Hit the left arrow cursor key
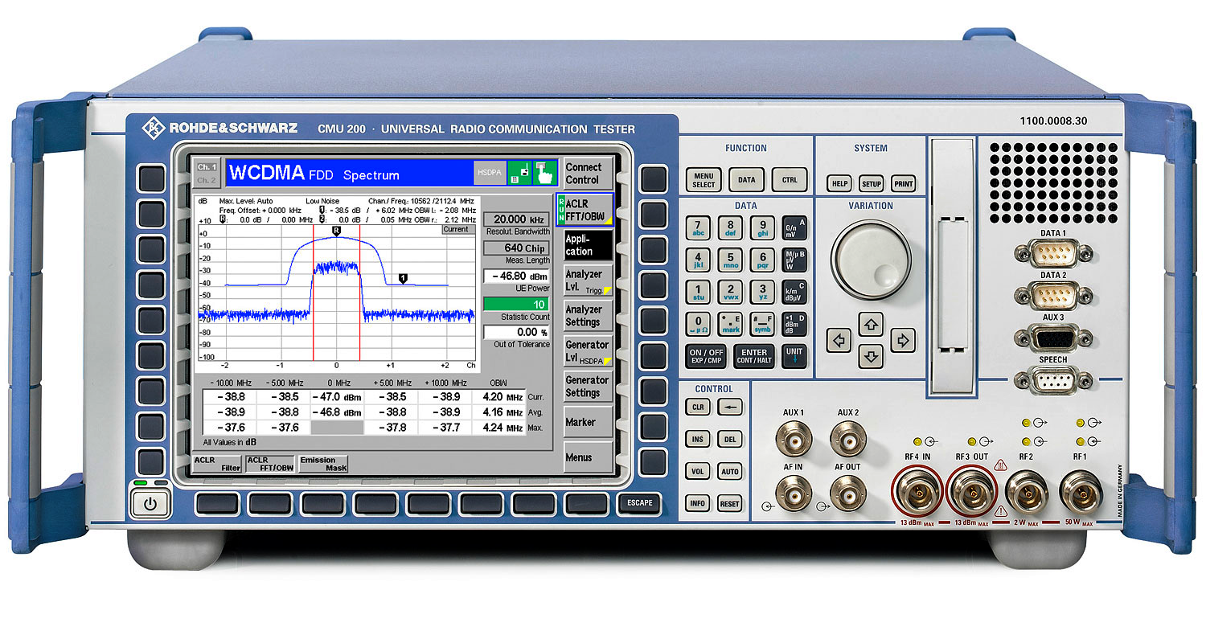1206x643 pixels. (839, 340)
